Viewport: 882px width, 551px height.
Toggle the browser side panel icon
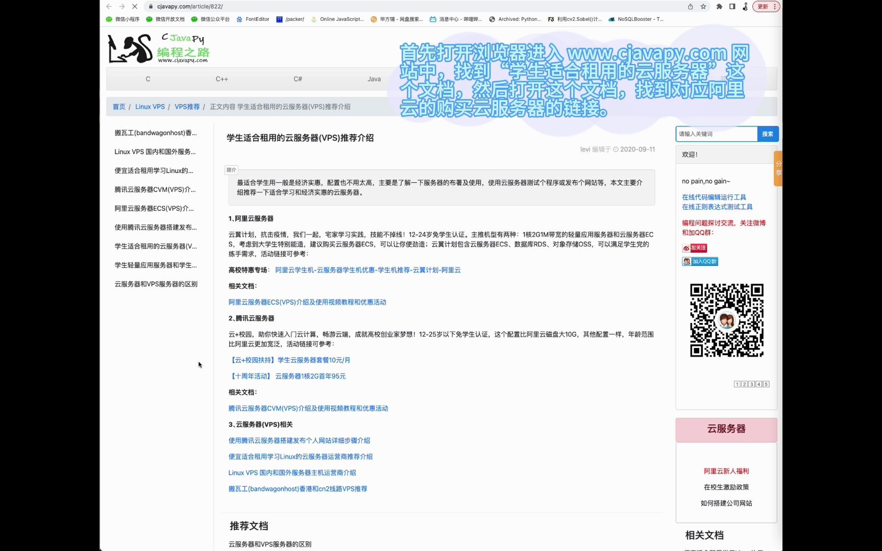732,7
